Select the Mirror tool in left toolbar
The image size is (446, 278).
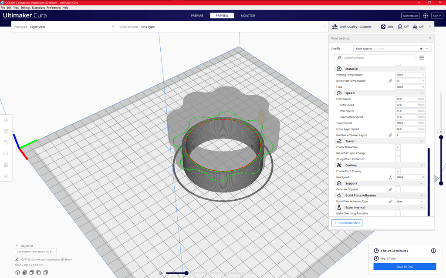click(6, 153)
